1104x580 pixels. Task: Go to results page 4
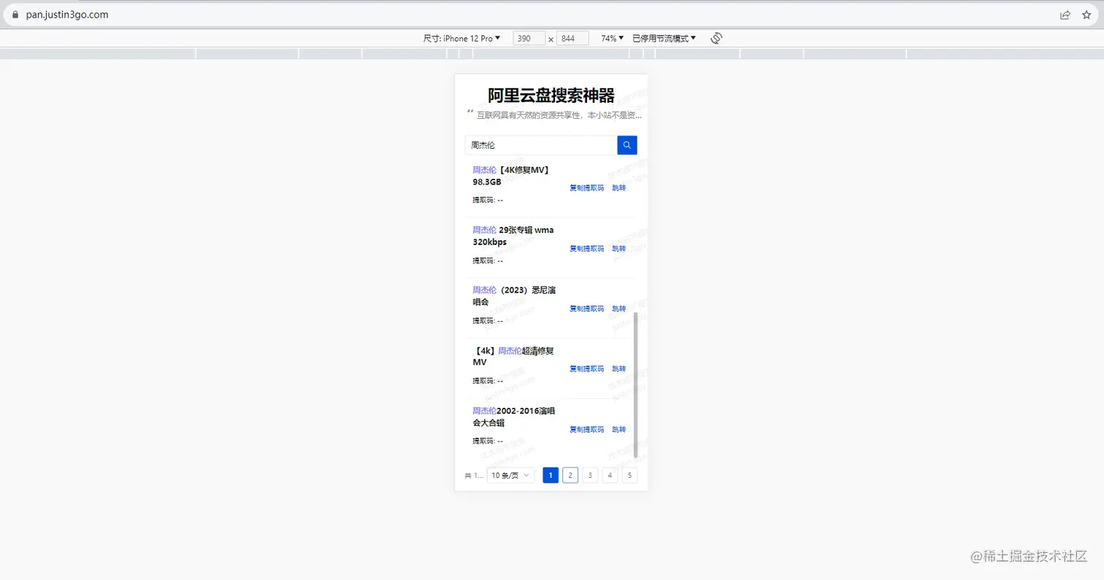pos(610,475)
